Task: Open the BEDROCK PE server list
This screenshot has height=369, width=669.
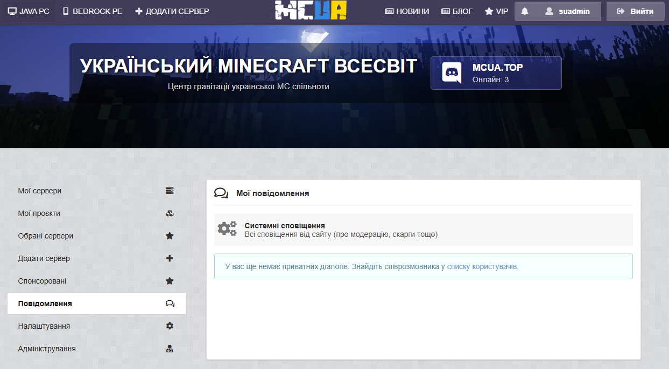Action: tap(92, 11)
